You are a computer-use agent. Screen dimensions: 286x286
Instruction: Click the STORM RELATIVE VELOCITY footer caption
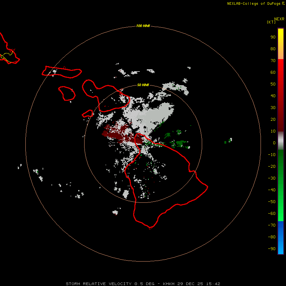click(143, 284)
